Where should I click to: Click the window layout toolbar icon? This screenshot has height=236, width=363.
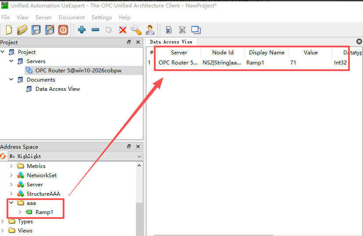pyautogui.click(x=196, y=30)
